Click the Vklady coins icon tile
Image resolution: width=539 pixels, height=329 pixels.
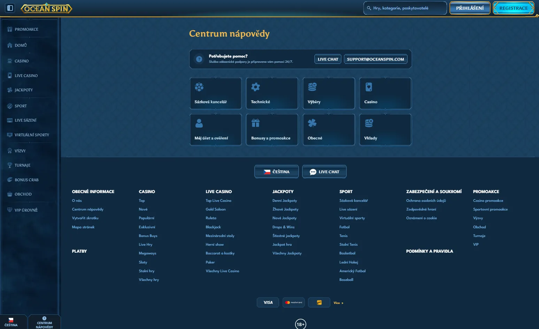pos(369,123)
